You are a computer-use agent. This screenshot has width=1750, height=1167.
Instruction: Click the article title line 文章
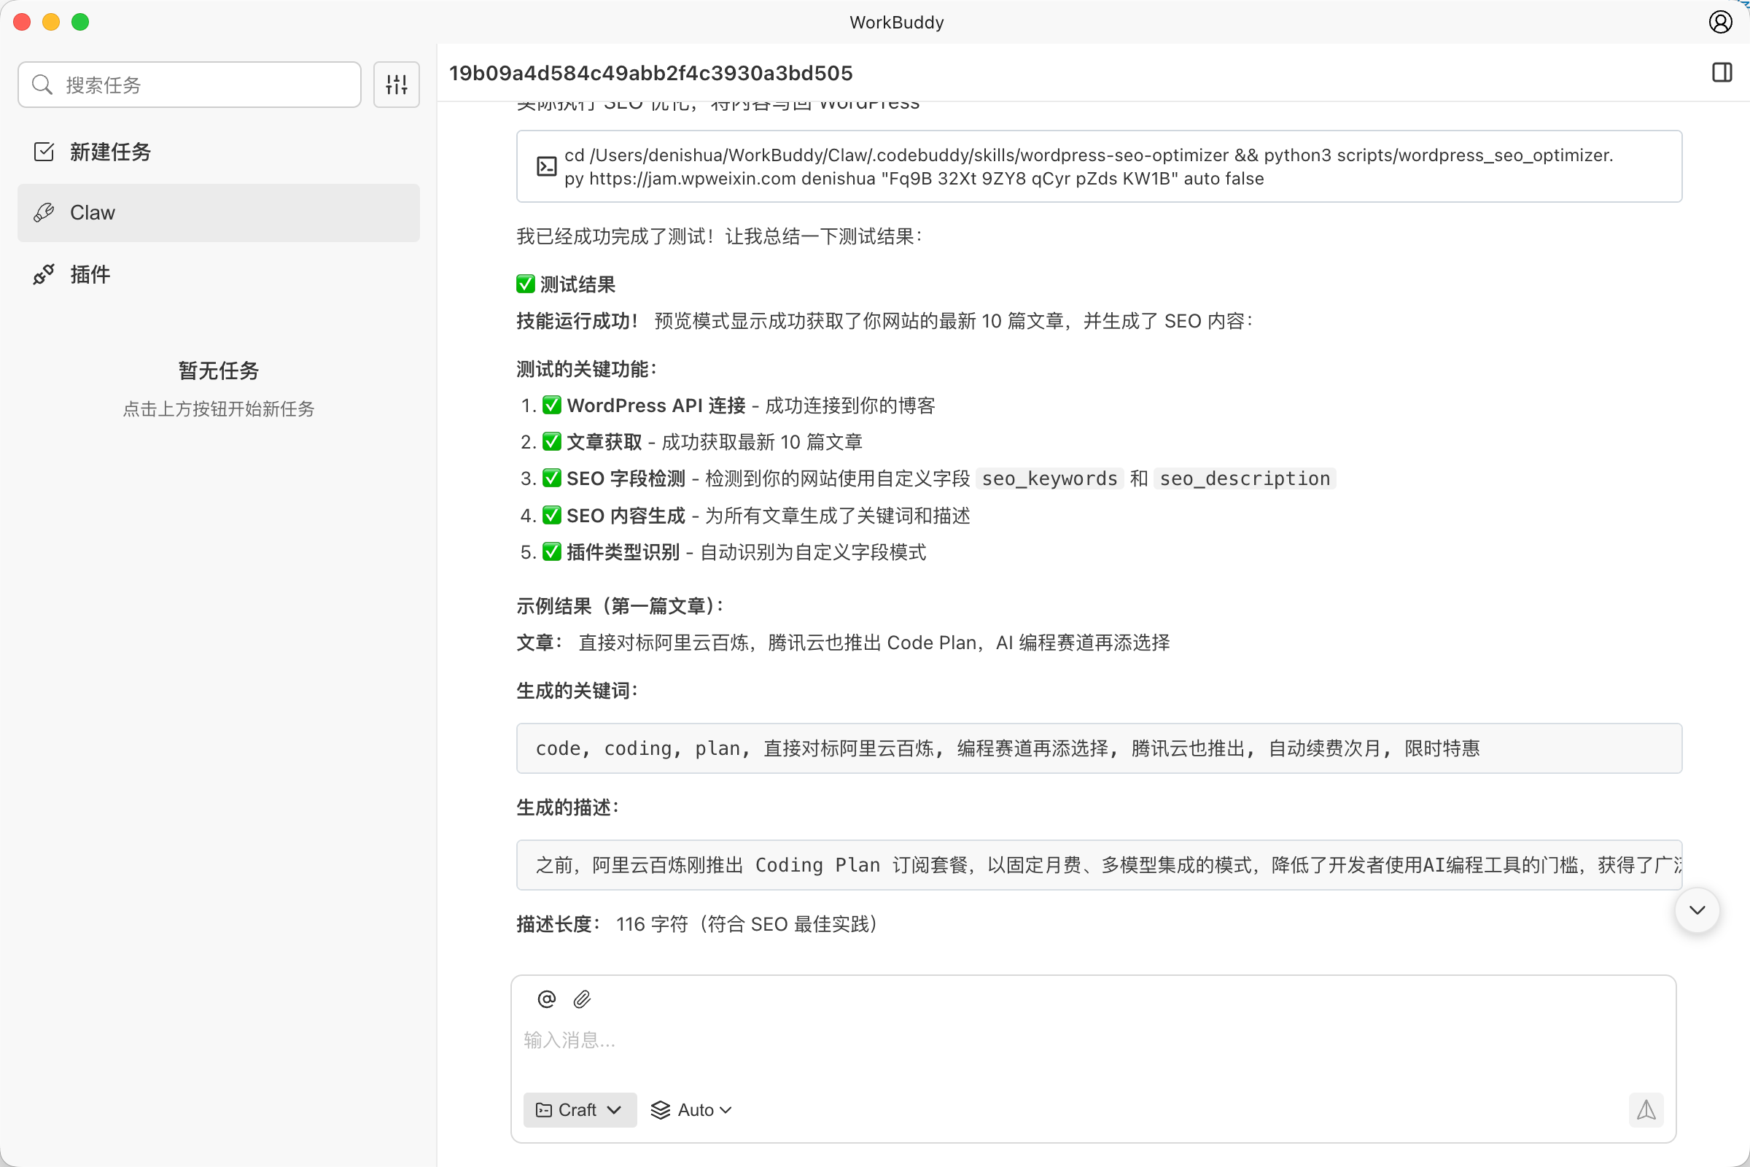pos(844,643)
